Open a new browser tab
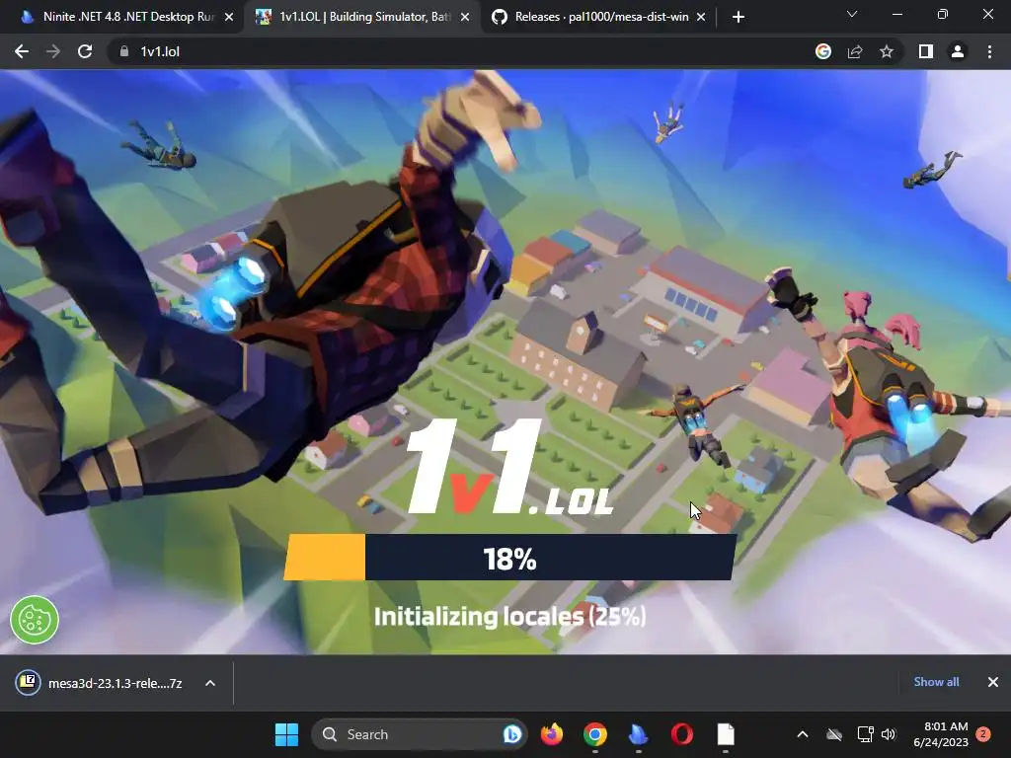Screen dimensions: 1011x758 click(739, 18)
